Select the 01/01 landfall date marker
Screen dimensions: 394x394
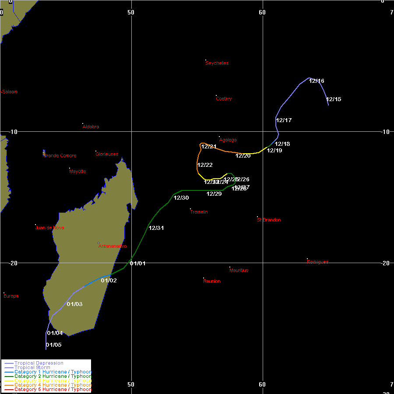click(138, 264)
